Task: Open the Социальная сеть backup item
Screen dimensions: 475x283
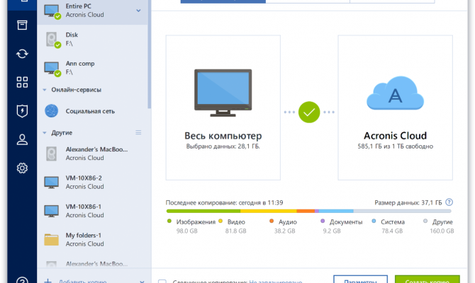Action: [92, 111]
